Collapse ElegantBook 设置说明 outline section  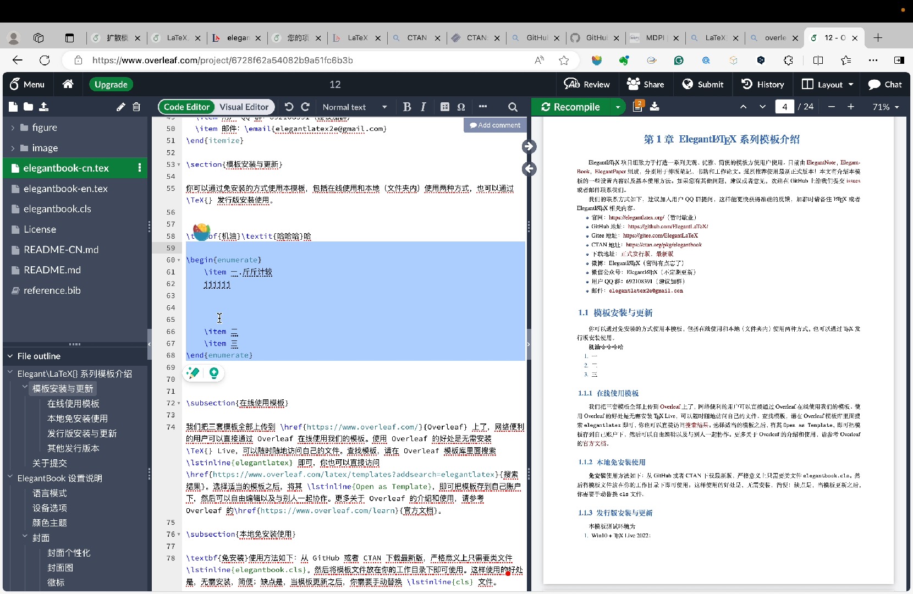point(10,477)
